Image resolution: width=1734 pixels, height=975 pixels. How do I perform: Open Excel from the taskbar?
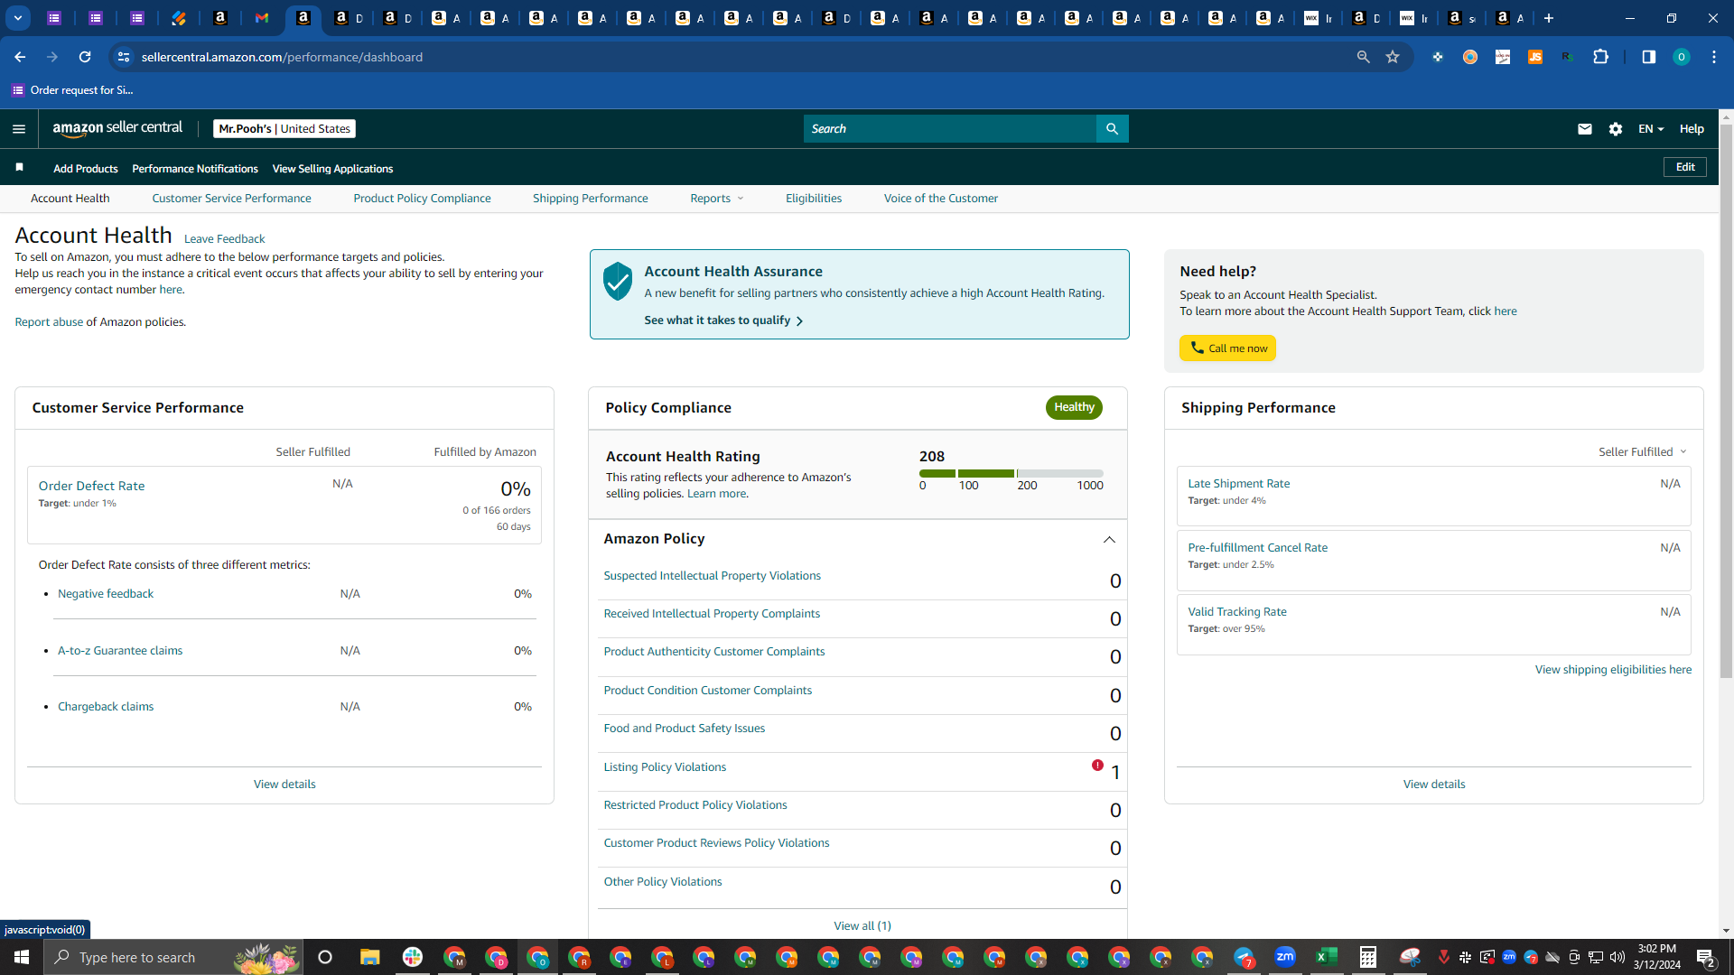click(1327, 957)
